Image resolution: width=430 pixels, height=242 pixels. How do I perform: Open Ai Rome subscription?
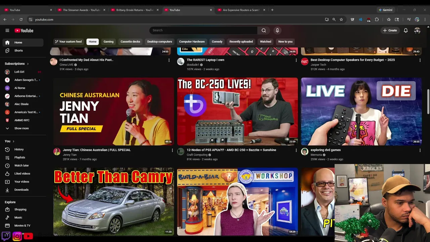[23, 88]
